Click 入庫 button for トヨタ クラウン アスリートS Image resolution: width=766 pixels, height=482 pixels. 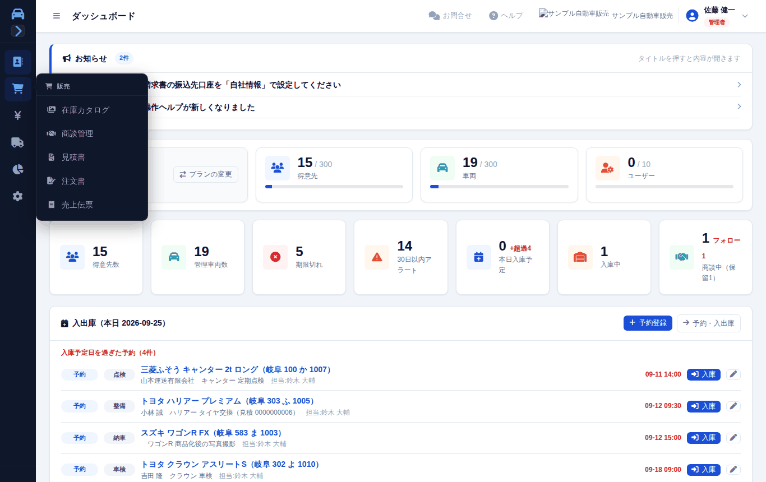(x=704, y=469)
